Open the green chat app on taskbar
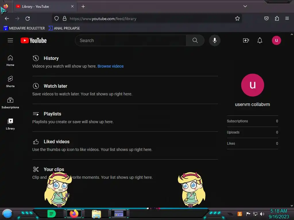Screen dimensions: 294x220 tap(52, 214)
